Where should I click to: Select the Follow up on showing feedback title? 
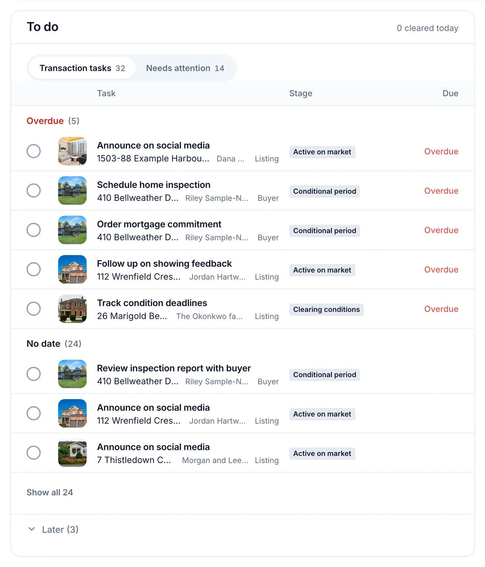click(164, 264)
